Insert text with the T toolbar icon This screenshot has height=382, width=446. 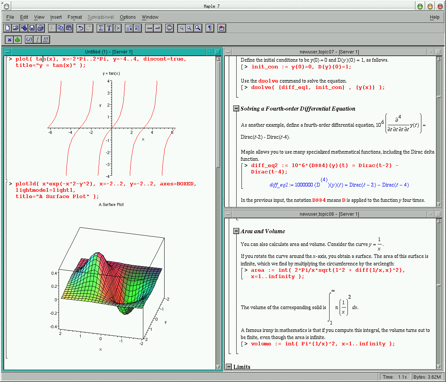tap(109, 28)
